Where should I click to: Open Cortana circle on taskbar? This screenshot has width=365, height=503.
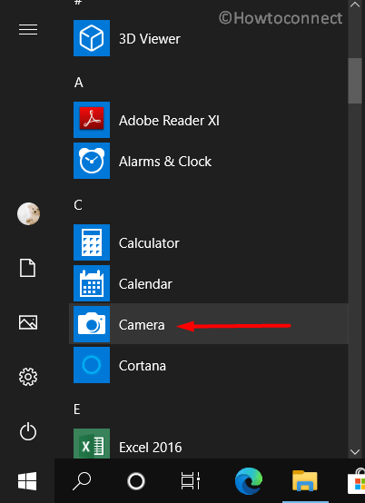click(x=136, y=481)
